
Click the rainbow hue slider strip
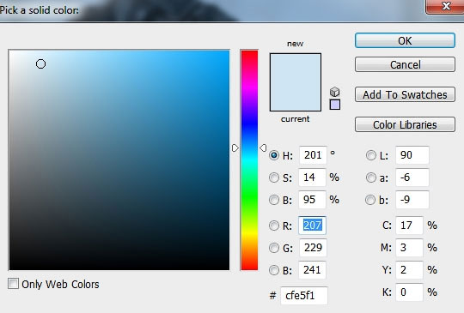249,160
